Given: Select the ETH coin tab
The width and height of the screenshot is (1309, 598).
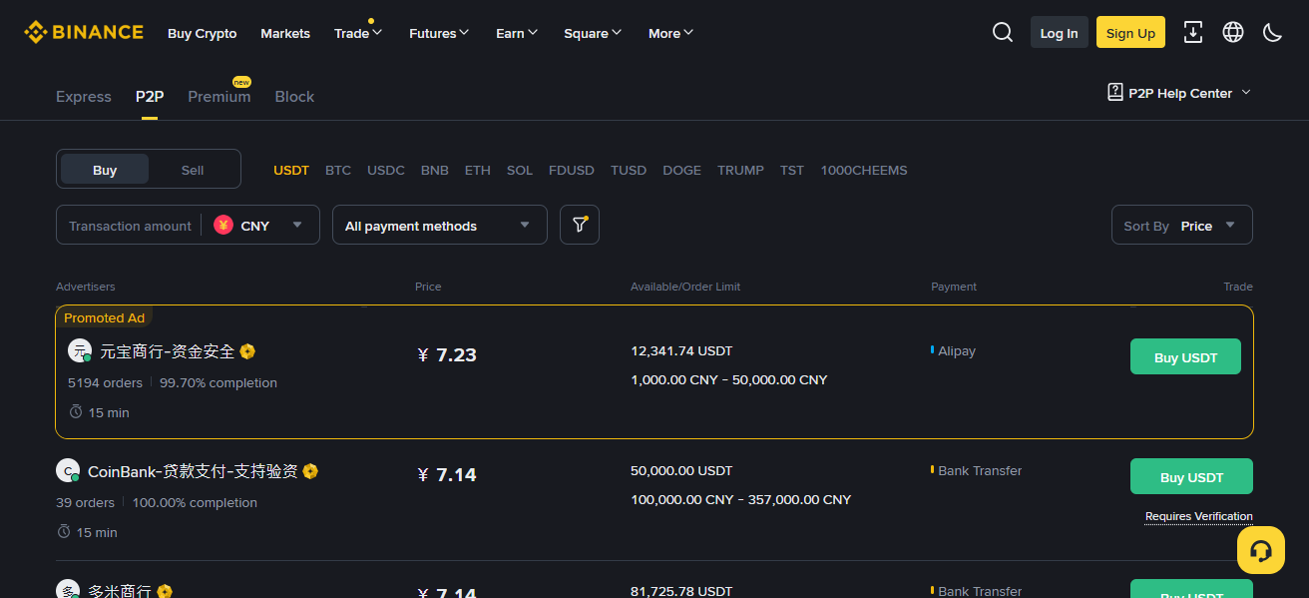Looking at the screenshot, I should tap(478, 170).
